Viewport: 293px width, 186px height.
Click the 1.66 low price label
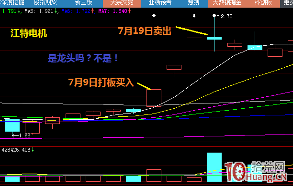tap(24, 135)
